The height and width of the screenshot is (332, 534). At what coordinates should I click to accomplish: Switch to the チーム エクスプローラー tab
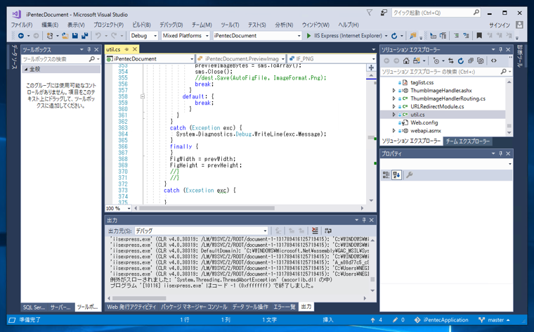coord(467,141)
